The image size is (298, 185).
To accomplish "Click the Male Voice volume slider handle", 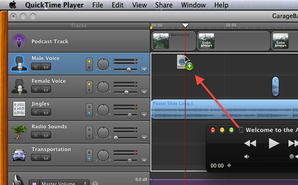I will pyautogui.click(x=128, y=69).
